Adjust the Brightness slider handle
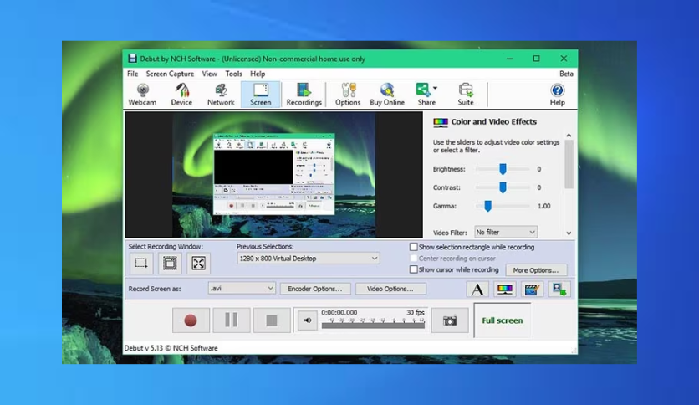 click(503, 168)
